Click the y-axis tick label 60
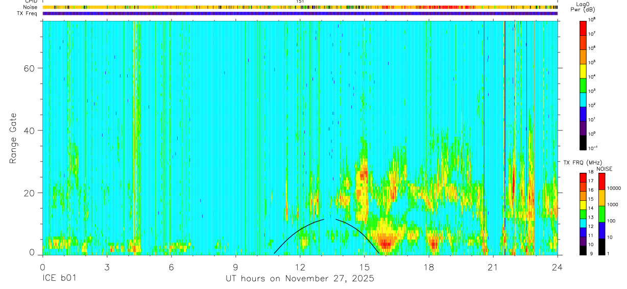Screen dimensions: 627x289 (29, 68)
